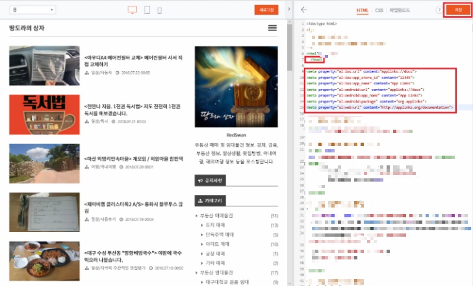
Task: Collapse preview with the right-arrow chevron
Action: (289, 9)
